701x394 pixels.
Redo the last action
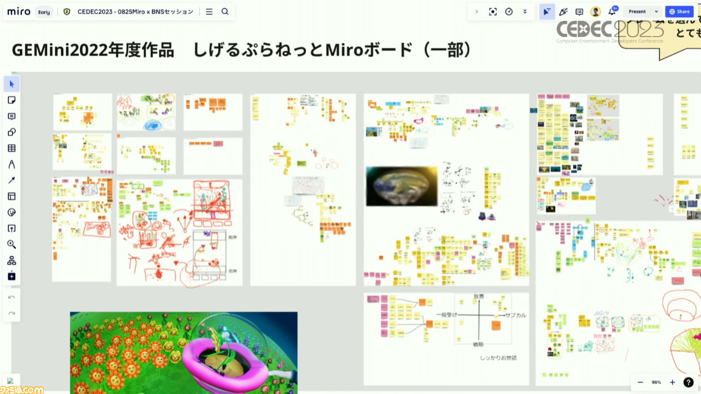click(12, 314)
